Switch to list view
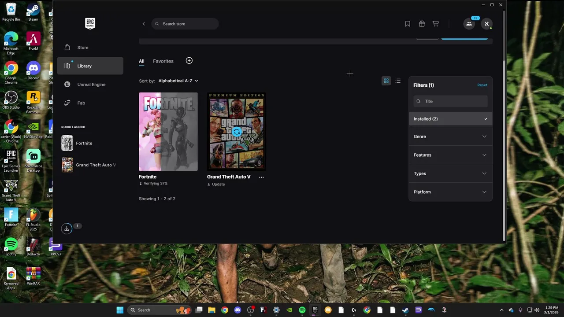The width and height of the screenshot is (564, 317). coord(398,81)
